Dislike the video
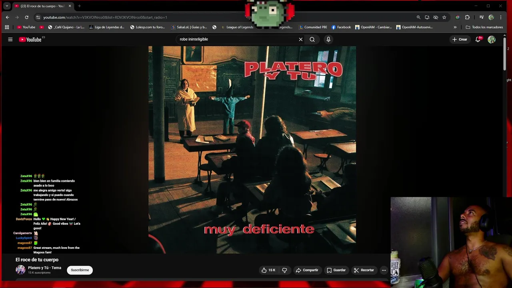This screenshot has height=288, width=512. coord(285,270)
